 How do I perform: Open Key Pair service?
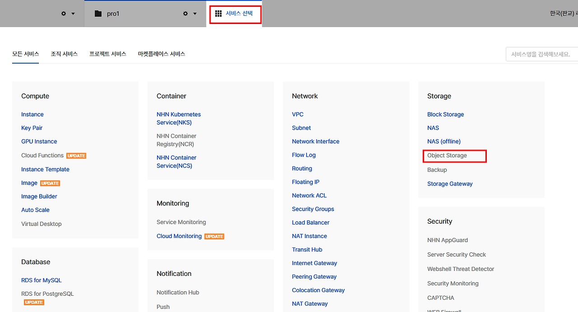coord(32,128)
